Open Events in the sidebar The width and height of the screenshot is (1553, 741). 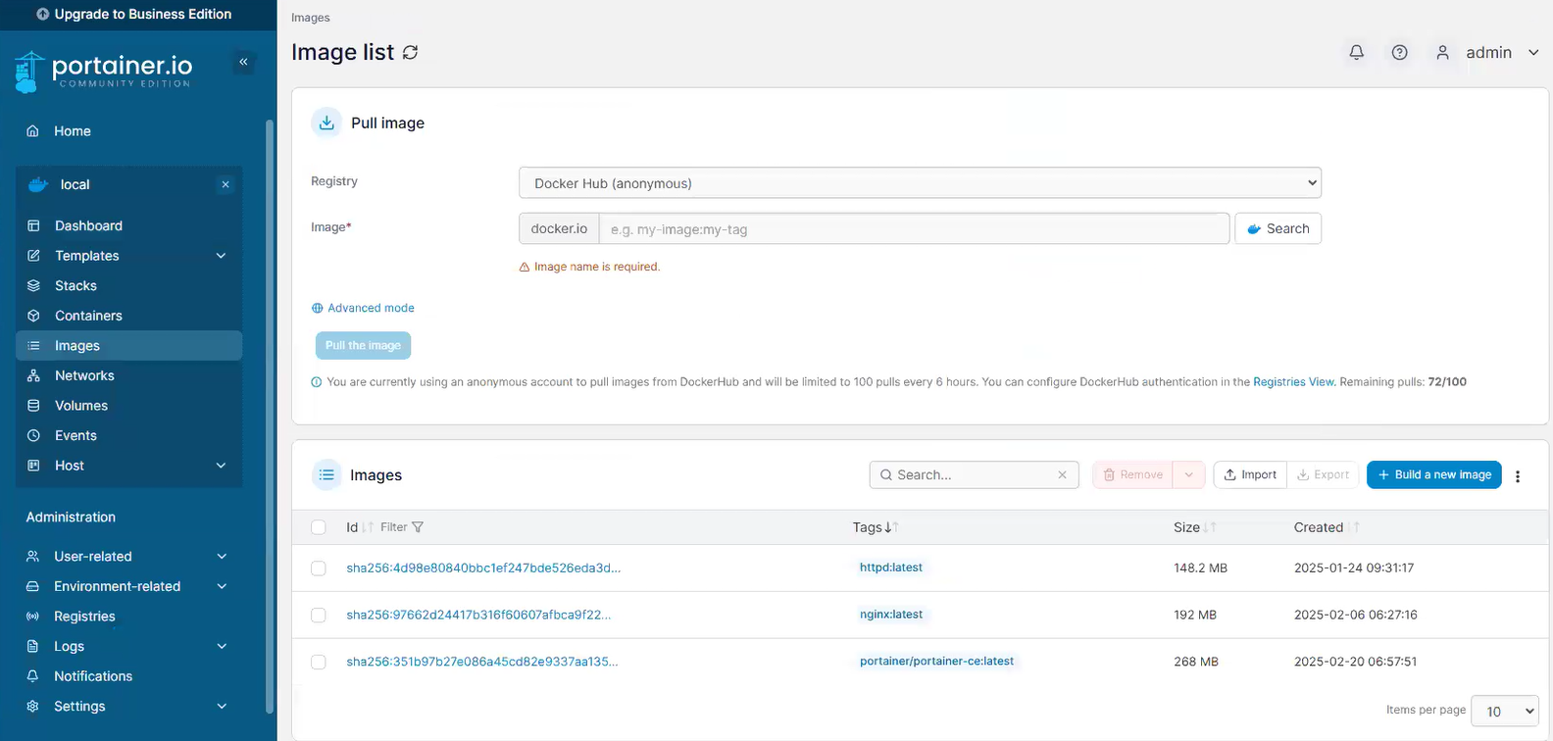128,435
